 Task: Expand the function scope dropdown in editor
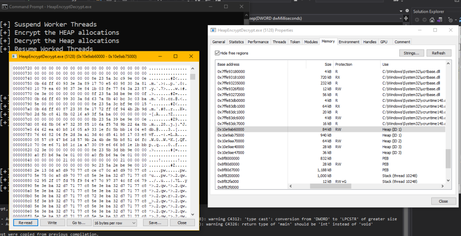(x=401, y=18)
